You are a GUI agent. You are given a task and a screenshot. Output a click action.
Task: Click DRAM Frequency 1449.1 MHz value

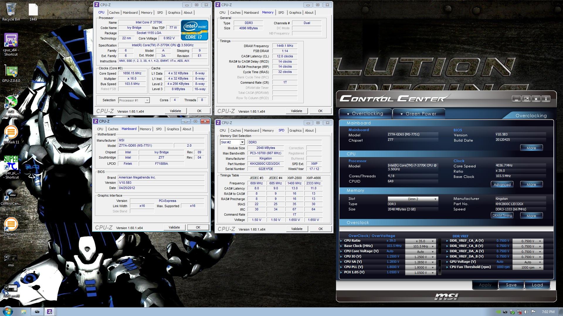[x=285, y=46]
